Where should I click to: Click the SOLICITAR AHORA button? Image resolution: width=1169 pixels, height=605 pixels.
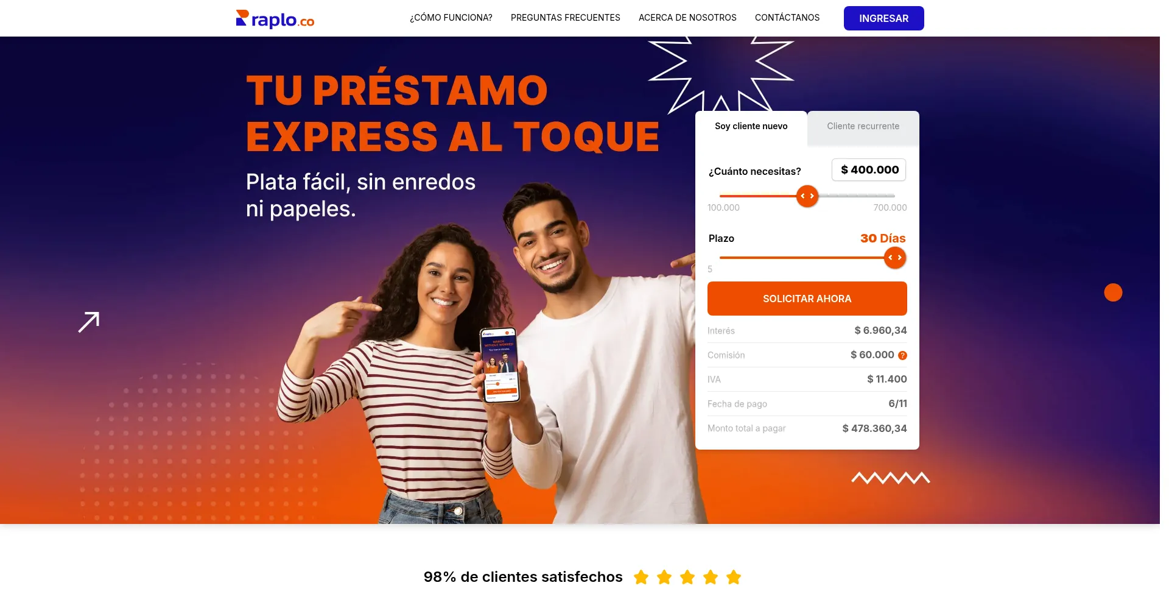coord(807,299)
